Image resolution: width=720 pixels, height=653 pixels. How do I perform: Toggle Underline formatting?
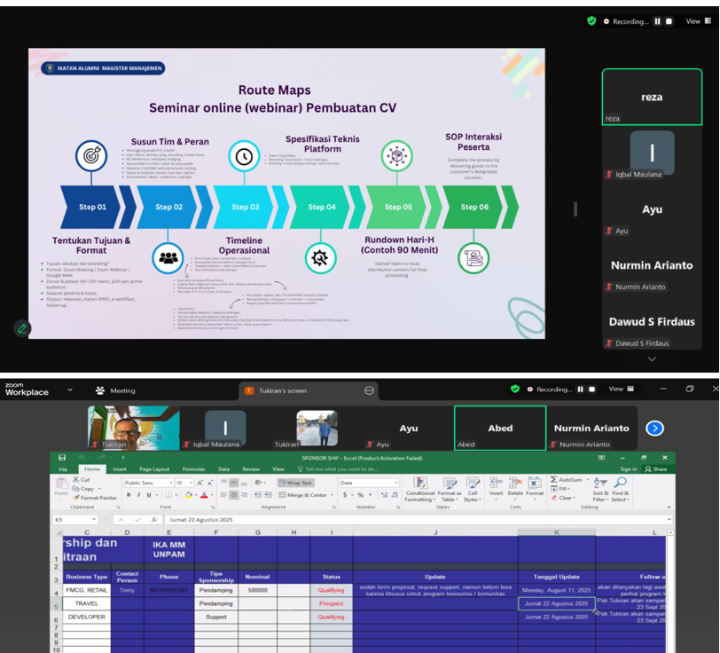click(149, 495)
